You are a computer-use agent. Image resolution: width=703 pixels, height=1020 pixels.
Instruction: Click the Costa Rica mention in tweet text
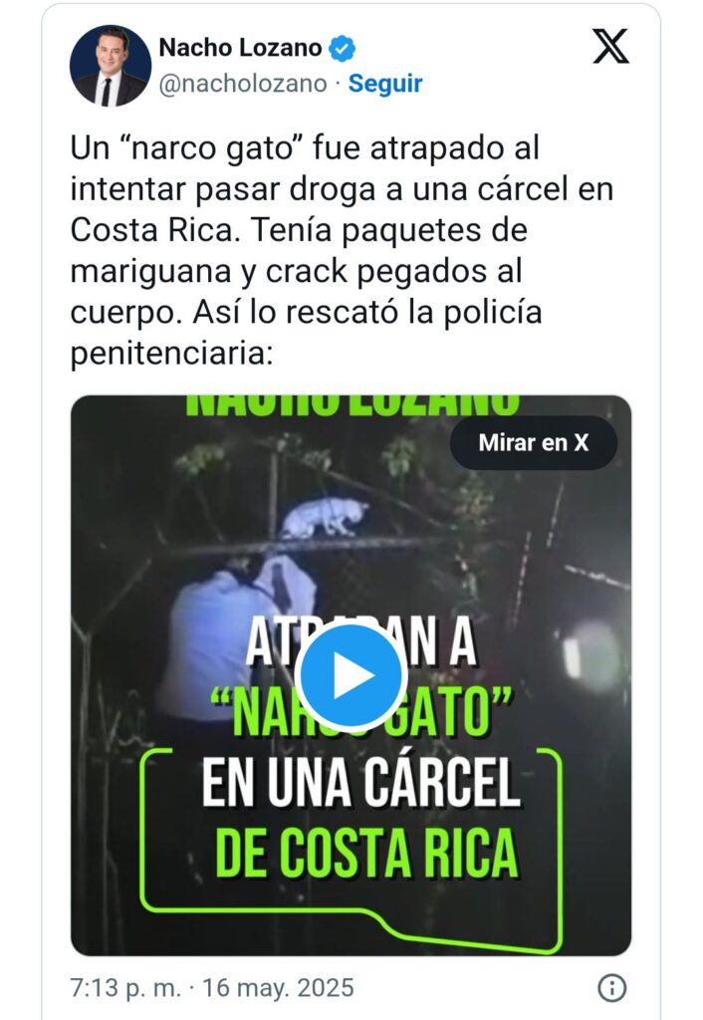point(151,230)
